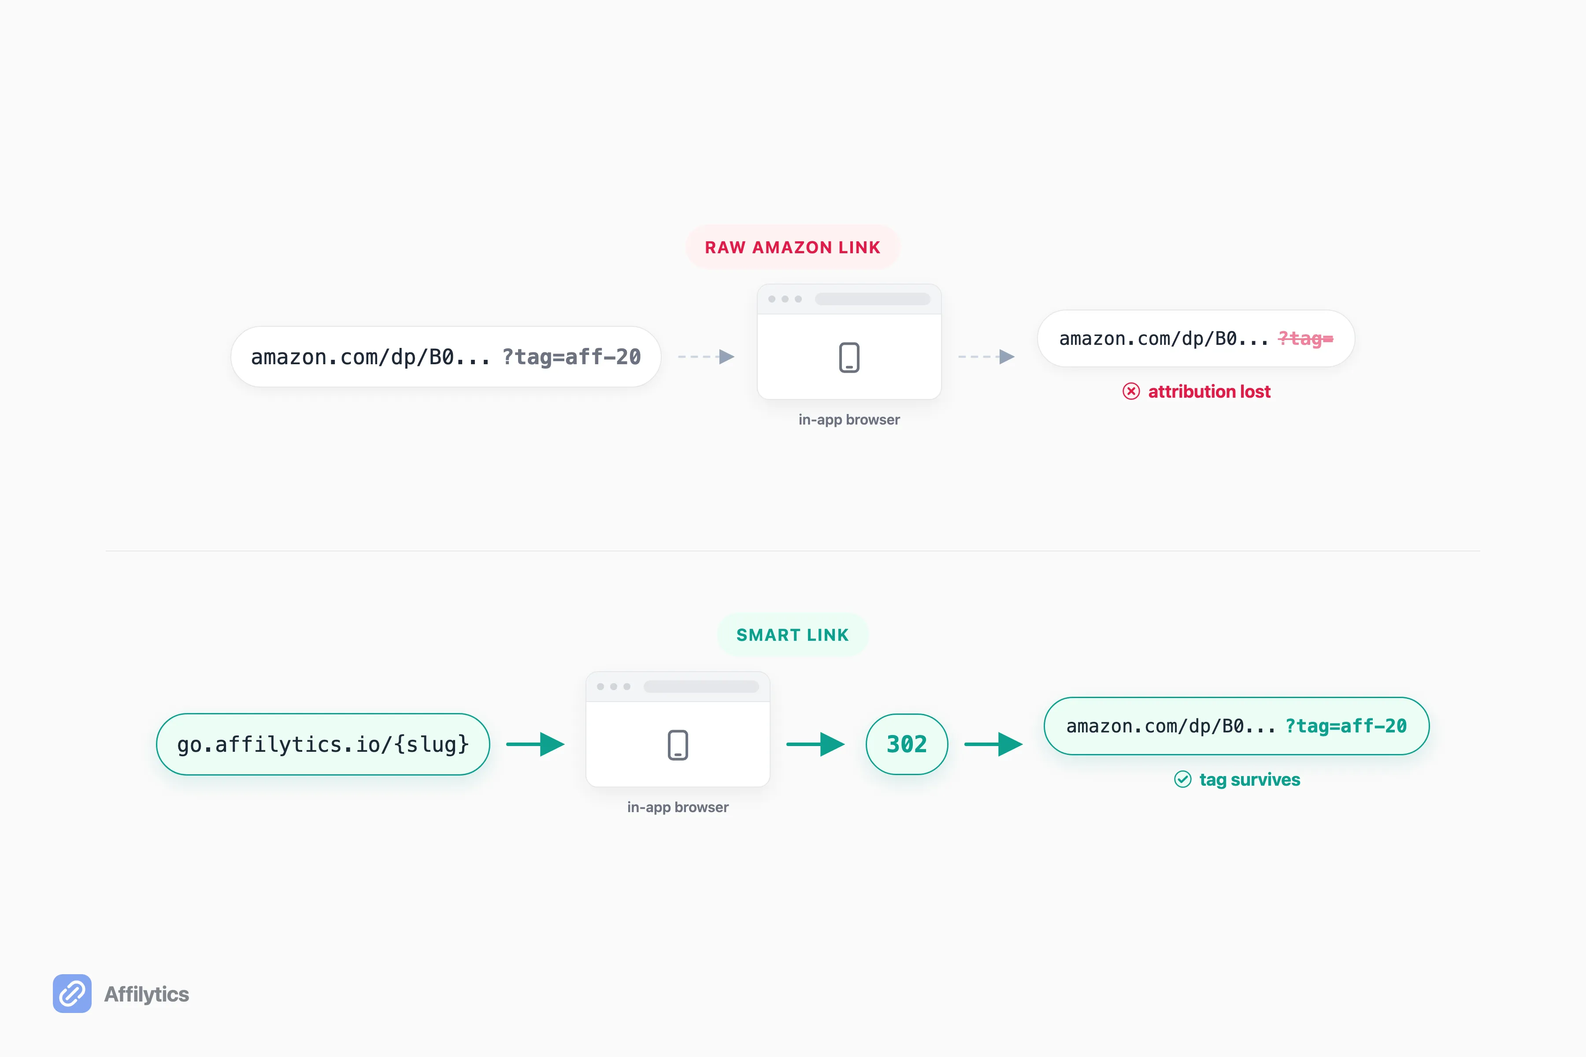Click 'attribution lost' text
The width and height of the screenshot is (1586, 1057).
tap(1209, 392)
